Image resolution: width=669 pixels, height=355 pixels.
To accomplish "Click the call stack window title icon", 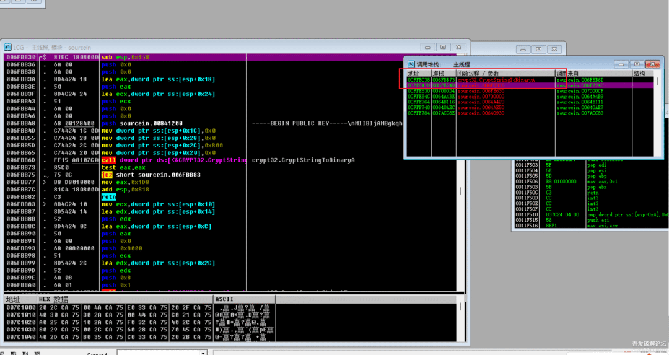I will [x=410, y=64].
